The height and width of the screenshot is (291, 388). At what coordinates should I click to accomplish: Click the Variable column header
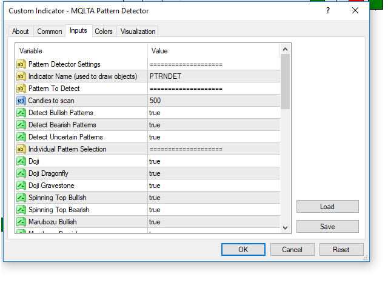[x=81, y=51]
